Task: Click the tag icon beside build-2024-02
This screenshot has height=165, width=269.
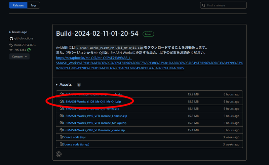Action: 11,45
